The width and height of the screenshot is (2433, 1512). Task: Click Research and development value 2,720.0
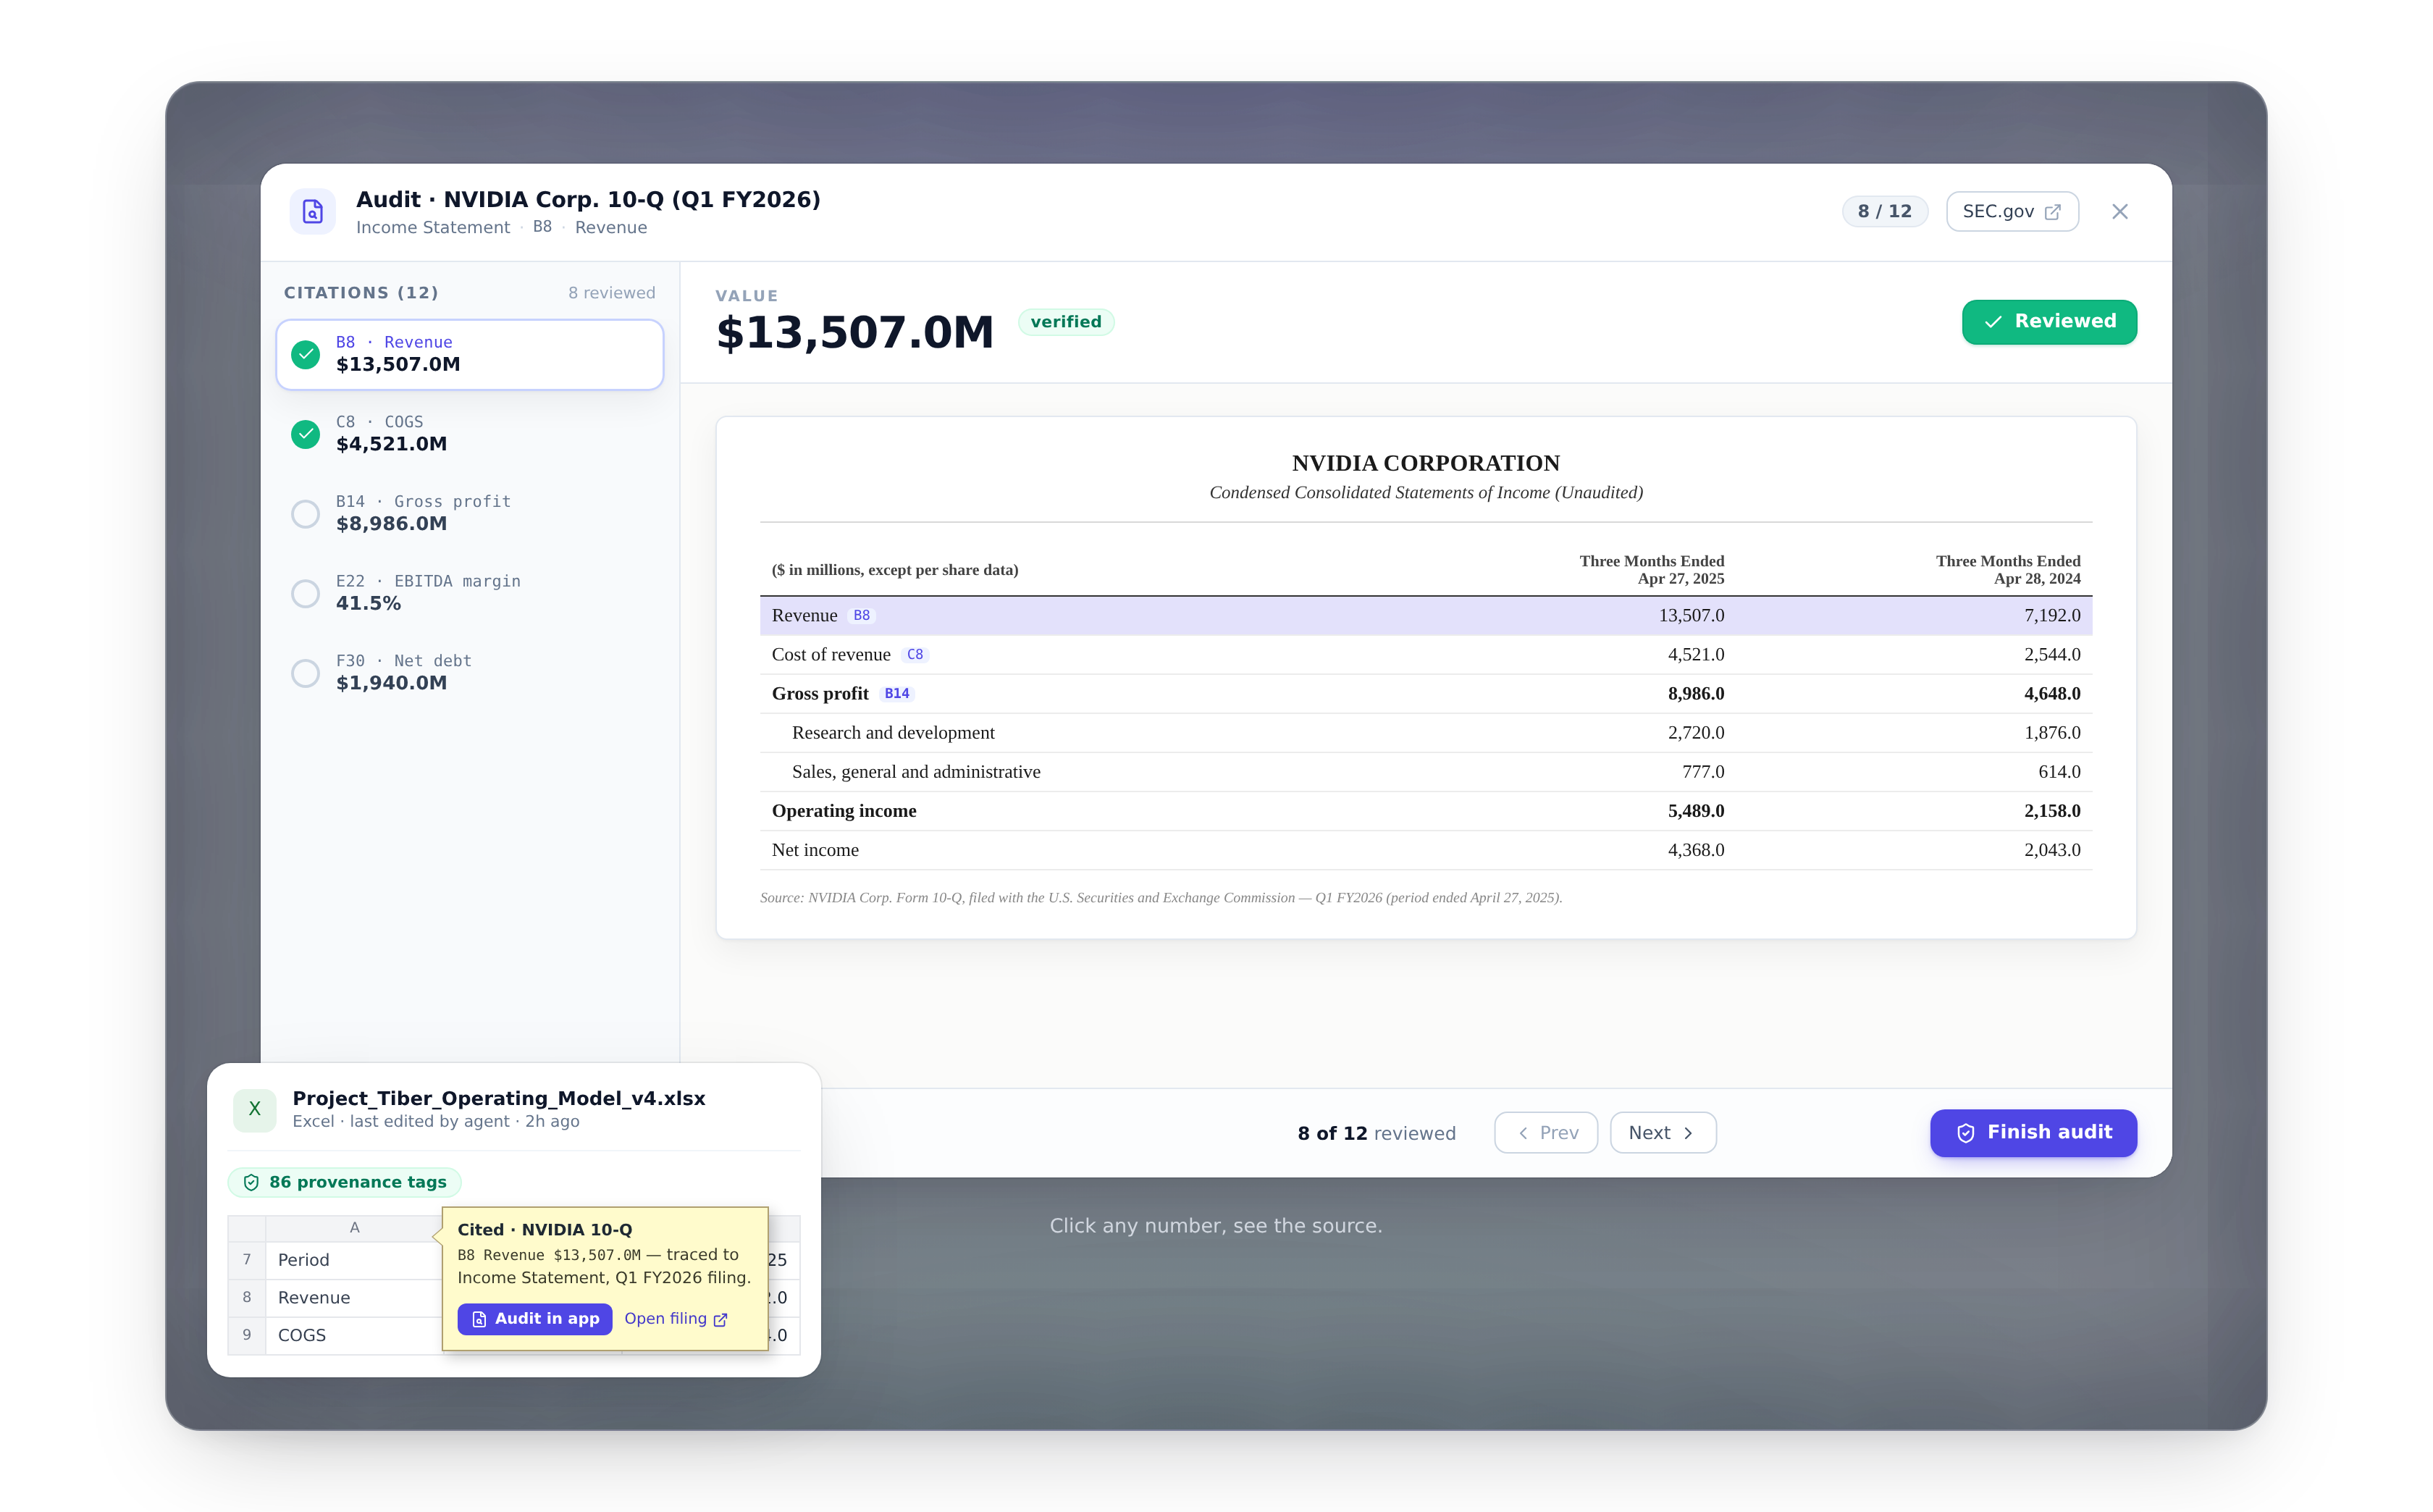click(1696, 732)
